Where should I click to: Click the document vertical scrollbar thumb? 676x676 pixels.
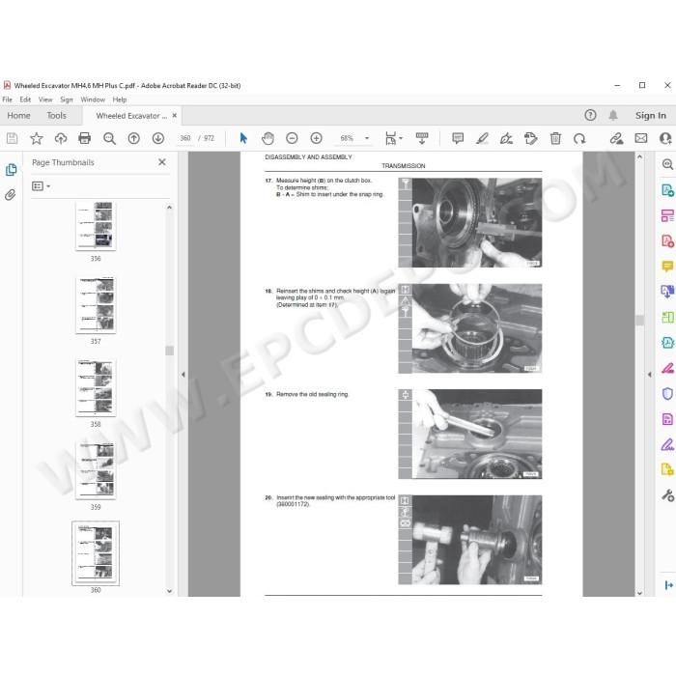tap(639, 321)
